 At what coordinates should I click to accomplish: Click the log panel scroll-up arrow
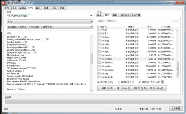(x=92, y=37)
